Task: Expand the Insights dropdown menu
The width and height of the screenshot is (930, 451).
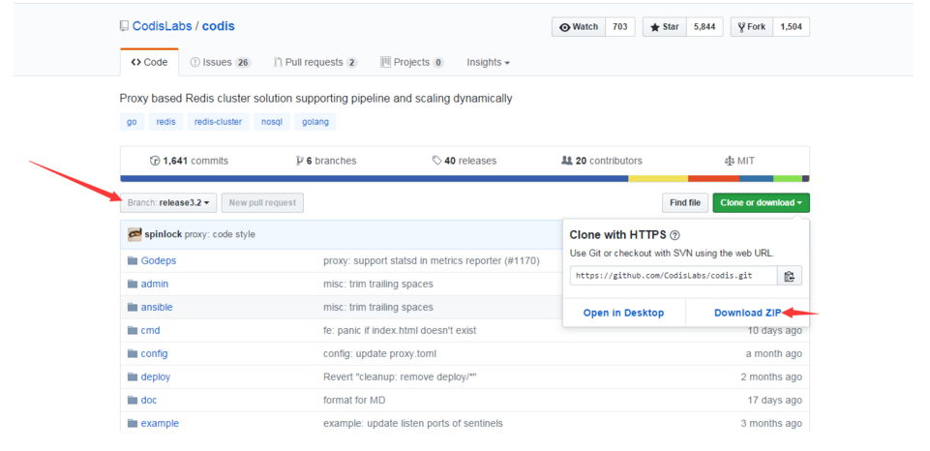Action: 488,62
